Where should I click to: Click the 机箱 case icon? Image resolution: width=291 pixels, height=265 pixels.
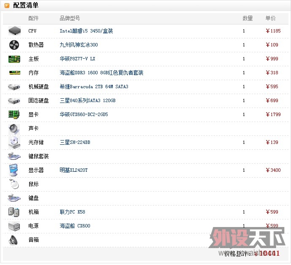pos(14,212)
